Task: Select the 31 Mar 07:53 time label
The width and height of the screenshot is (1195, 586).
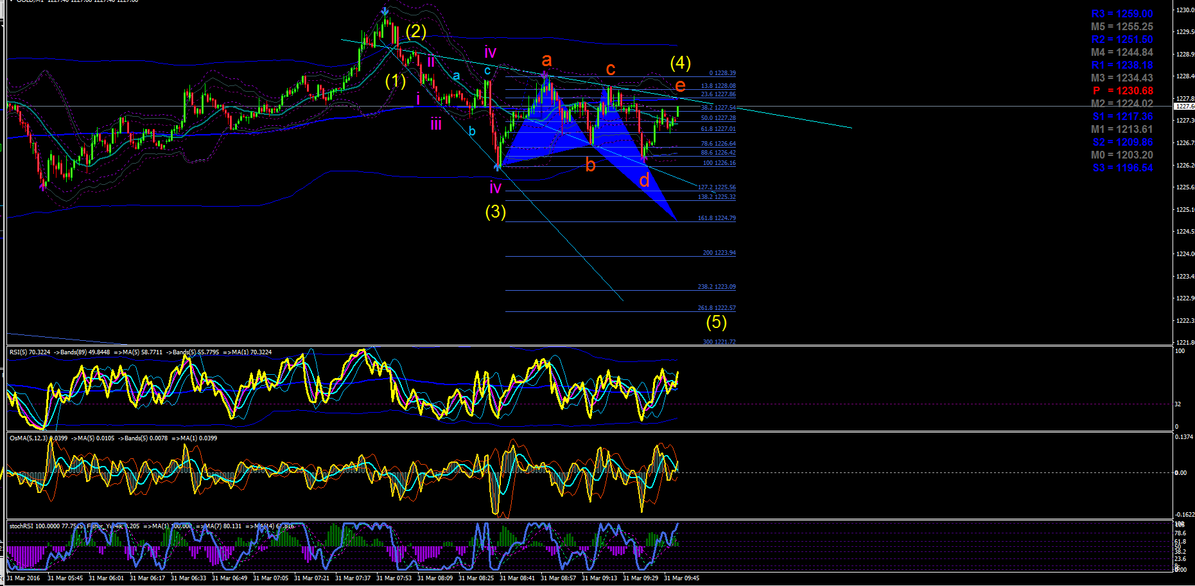Action: [394, 578]
